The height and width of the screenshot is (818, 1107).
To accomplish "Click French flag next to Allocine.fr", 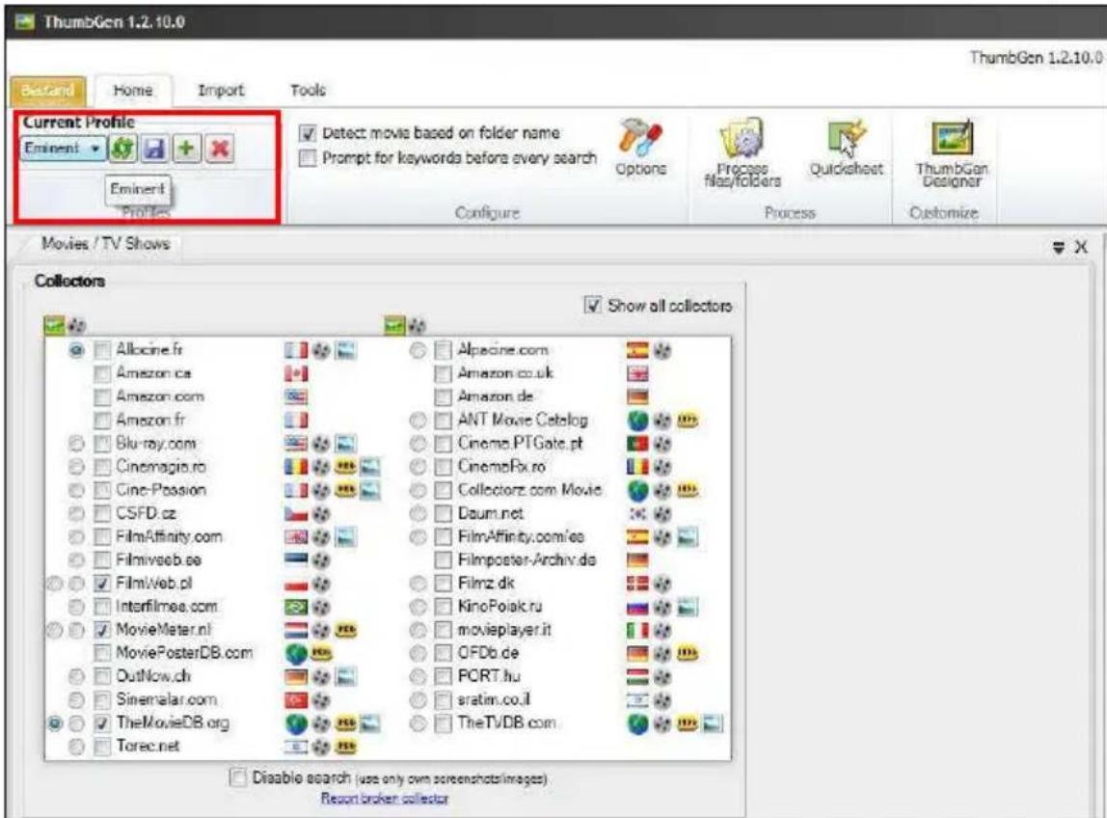I will tap(296, 350).
